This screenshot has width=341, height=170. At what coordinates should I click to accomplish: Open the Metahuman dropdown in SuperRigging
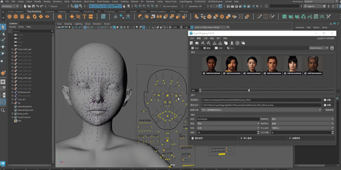[x=319, y=48]
